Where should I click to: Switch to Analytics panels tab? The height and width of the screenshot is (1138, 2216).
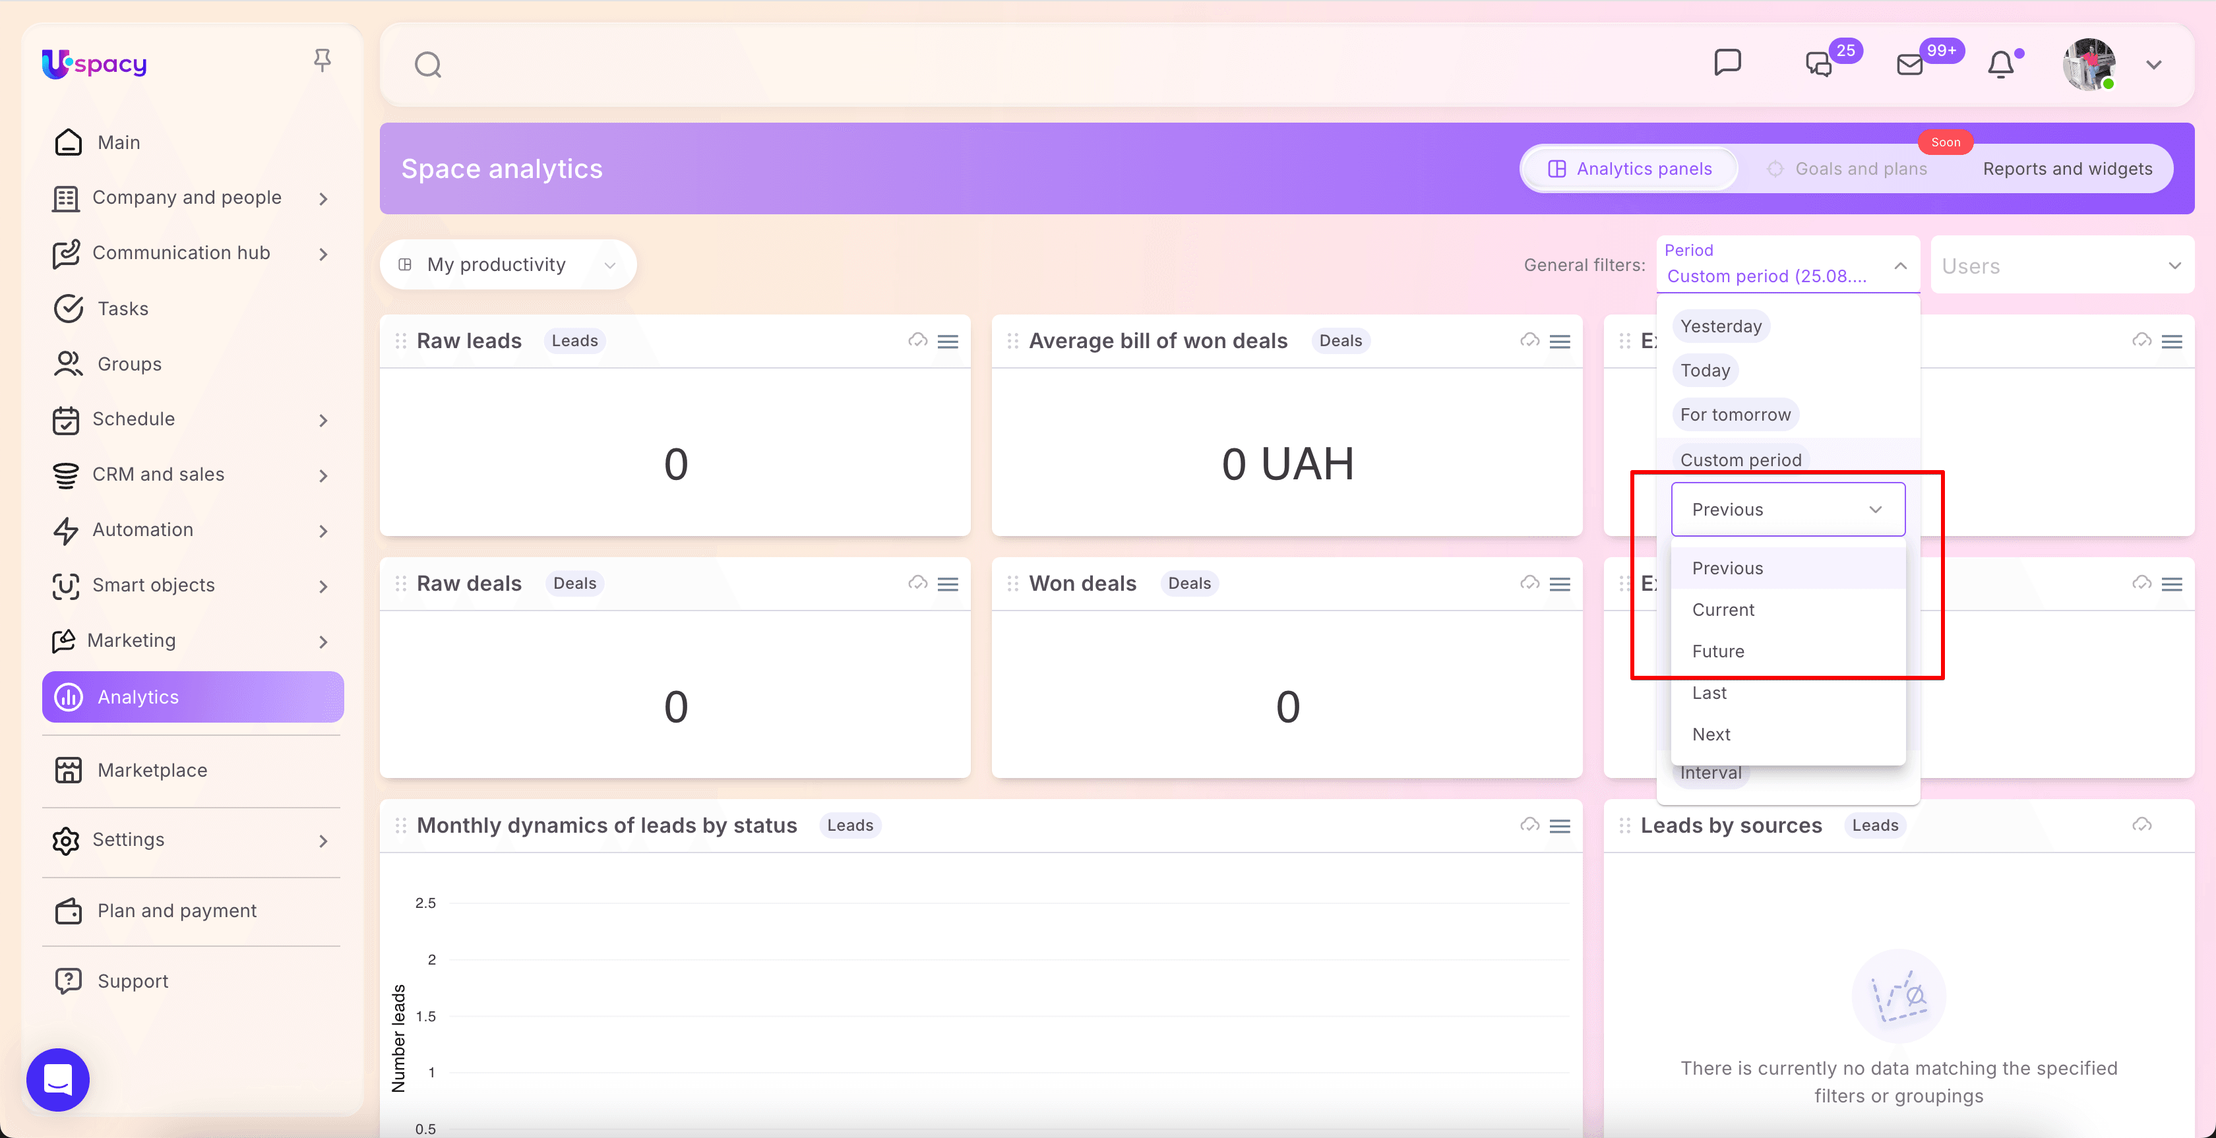pos(1630,169)
